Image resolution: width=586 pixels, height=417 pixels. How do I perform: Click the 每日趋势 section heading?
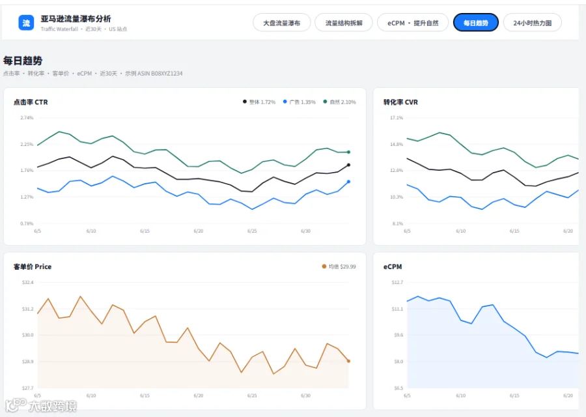[x=23, y=61]
